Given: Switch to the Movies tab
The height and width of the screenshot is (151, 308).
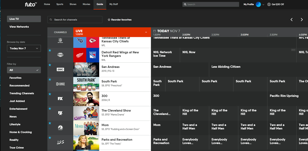Looking at the screenshot, I should point(86,4).
